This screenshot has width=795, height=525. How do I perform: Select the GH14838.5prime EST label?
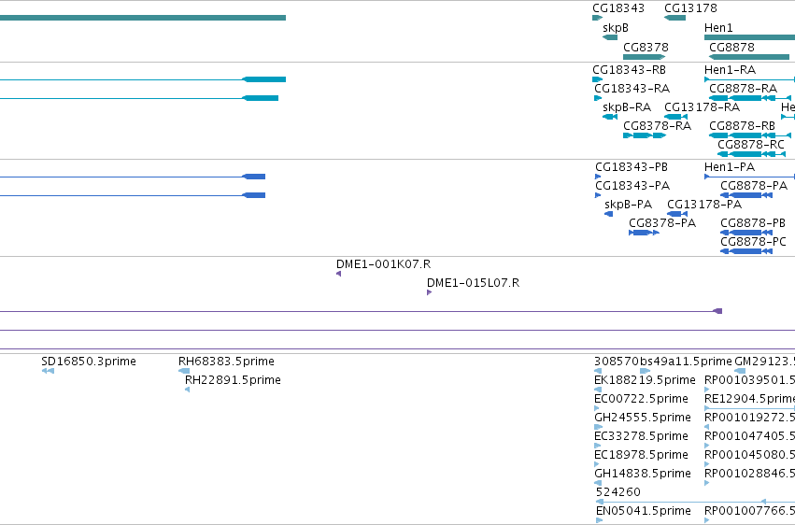tap(643, 474)
